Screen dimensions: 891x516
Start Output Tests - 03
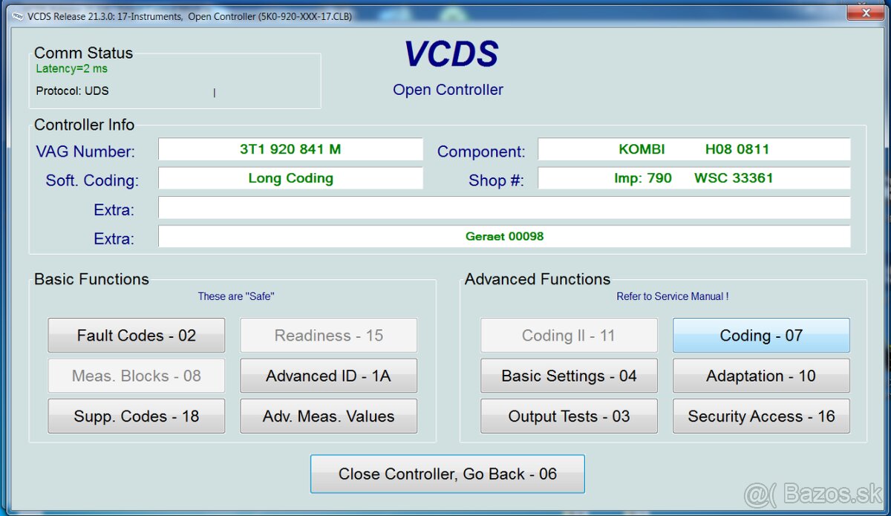coord(569,417)
